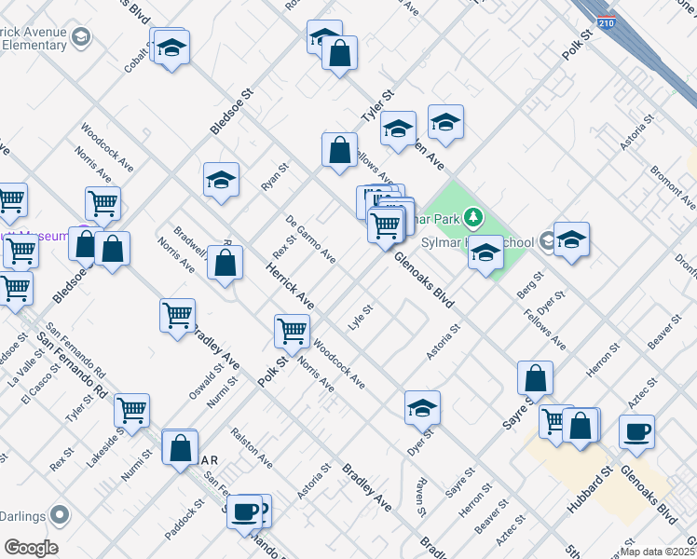Image resolution: width=697 pixels, height=559 pixels.
Task: Select the shopping cart marker left of the Hubbard St bag
Action: tap(552, 424)
